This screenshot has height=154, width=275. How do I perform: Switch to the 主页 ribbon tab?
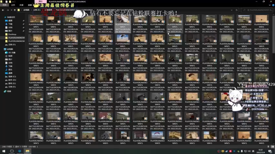point(13,5)
